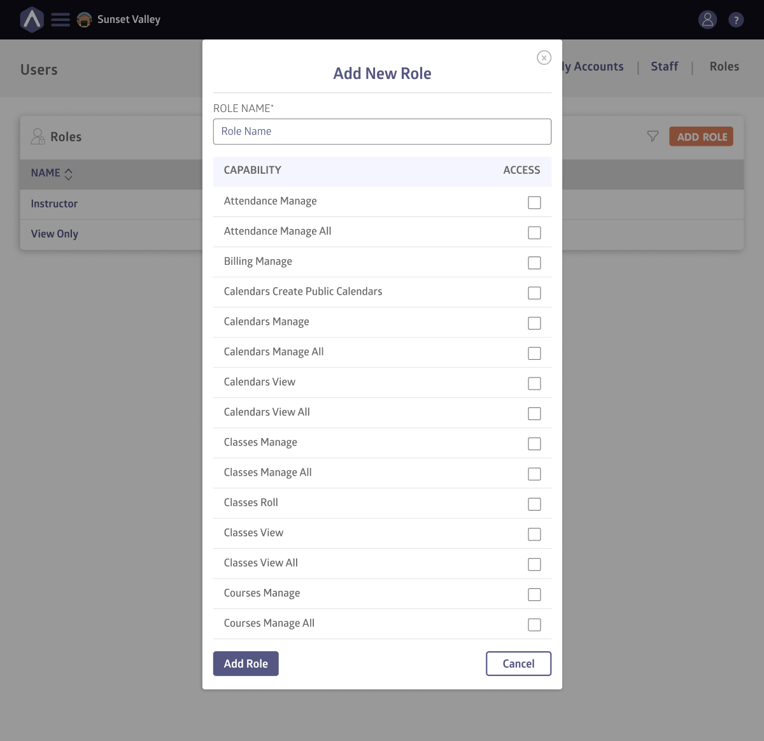Image resolution: width=764 pixels, height=741 pixels.
Task: Open the Instructor role row
Action: [x=54, y=204]
